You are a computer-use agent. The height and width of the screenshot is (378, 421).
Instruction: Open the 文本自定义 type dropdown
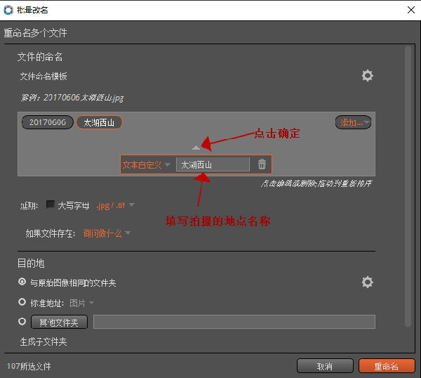(x=146, y=164)
